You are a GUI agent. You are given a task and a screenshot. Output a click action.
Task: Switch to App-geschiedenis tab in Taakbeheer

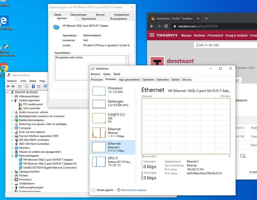(129, 79)
